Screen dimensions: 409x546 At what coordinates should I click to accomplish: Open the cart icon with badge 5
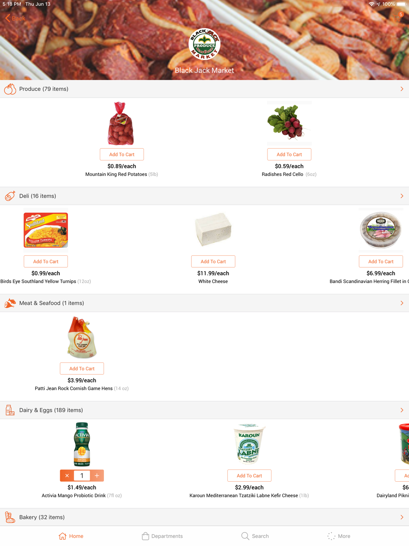[x=398, y=18]
